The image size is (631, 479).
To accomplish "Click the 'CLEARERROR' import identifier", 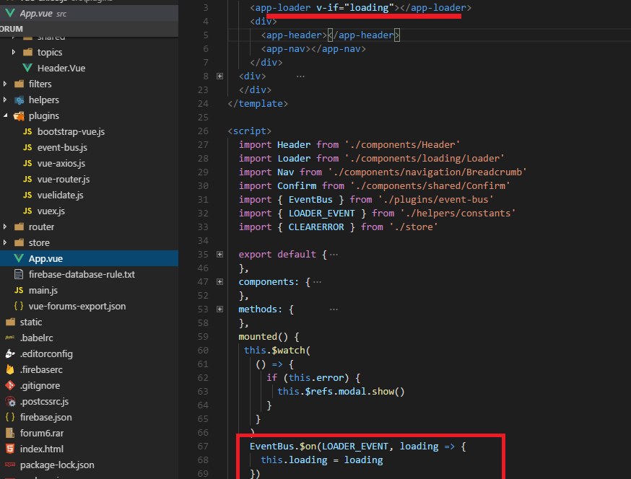I will (316, 227).
